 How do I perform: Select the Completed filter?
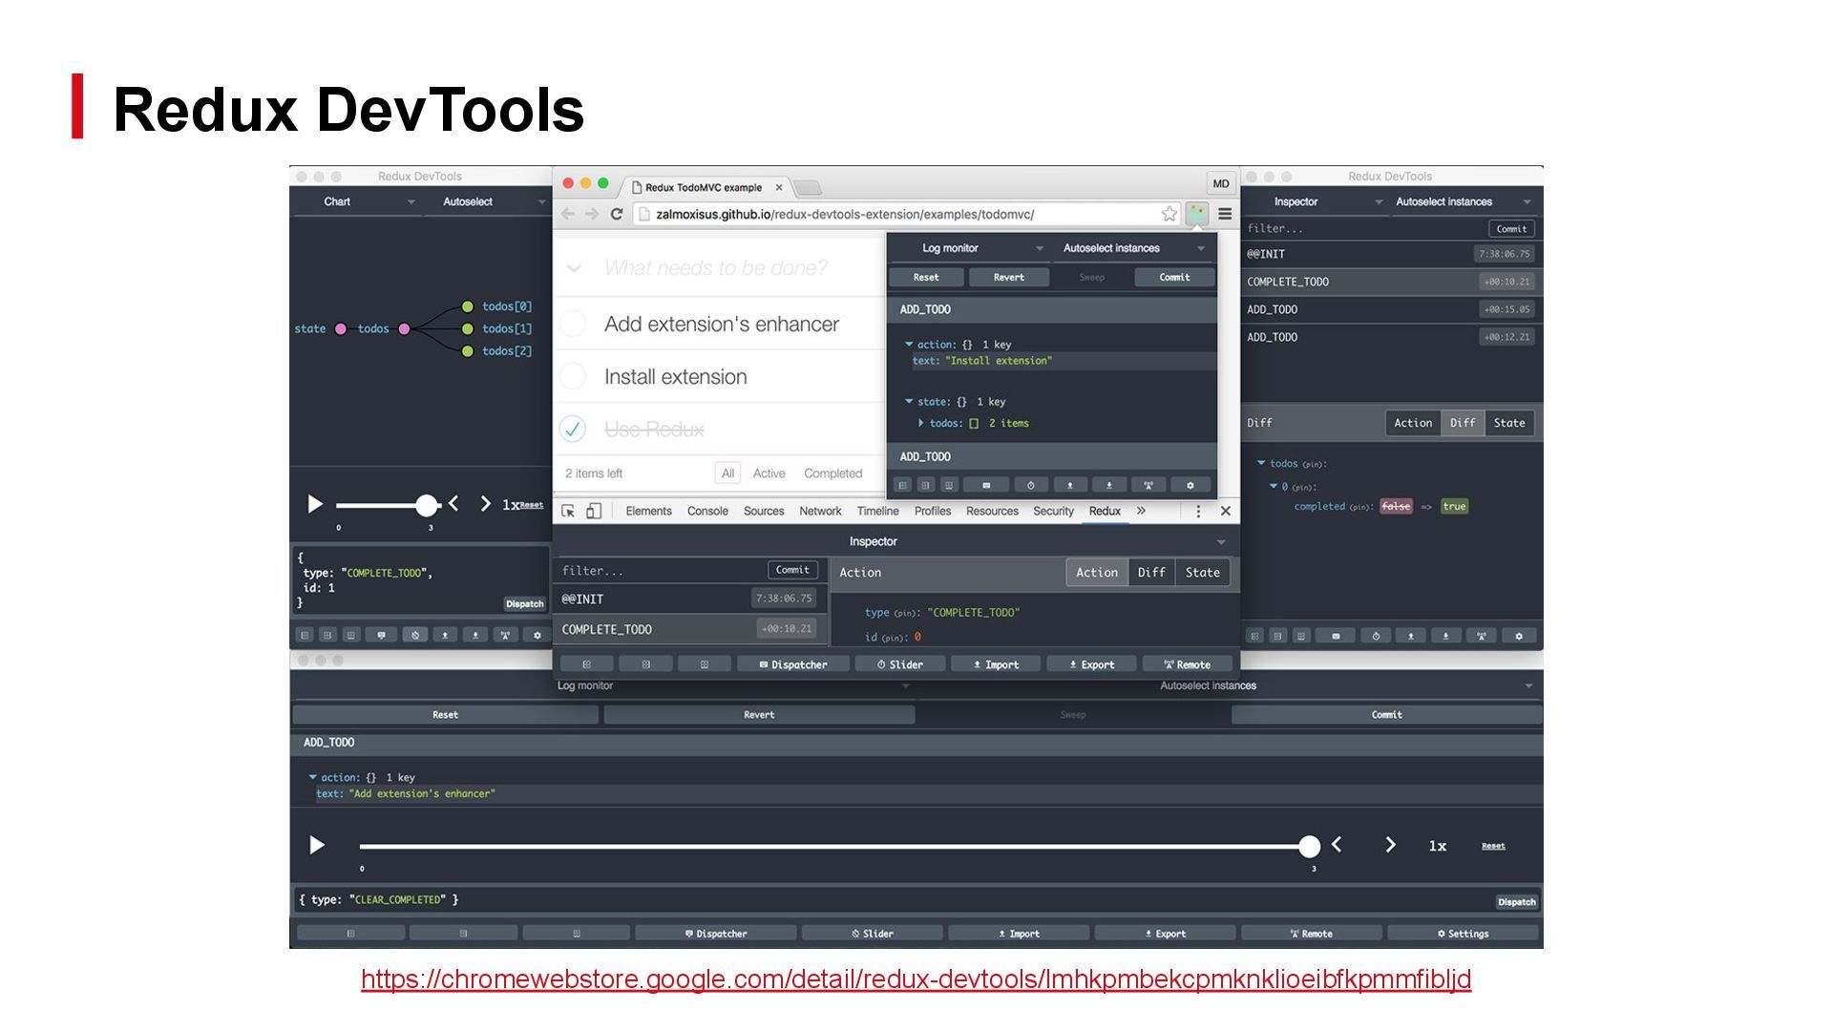coord(832,473)
